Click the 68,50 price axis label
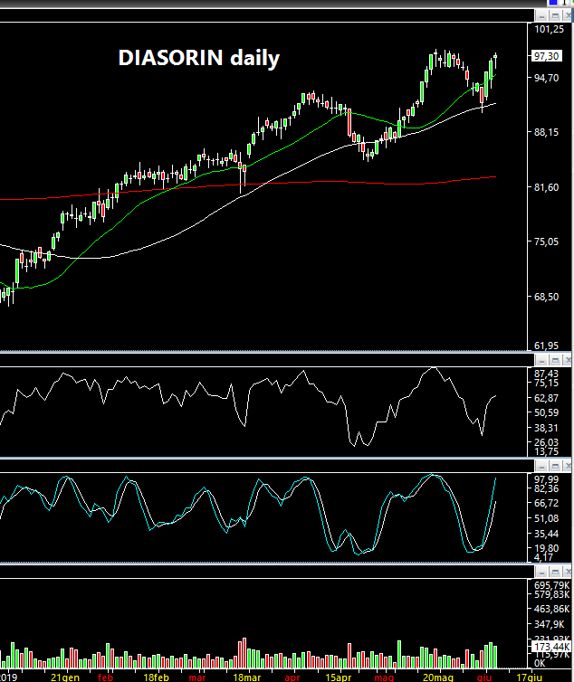Image resolution: width=574 pixels, height=682 pixels. [x=546, y=297]
